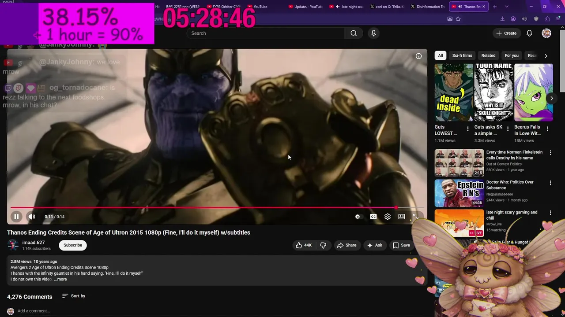Open the browser tab list chevron

pos(506,7)
